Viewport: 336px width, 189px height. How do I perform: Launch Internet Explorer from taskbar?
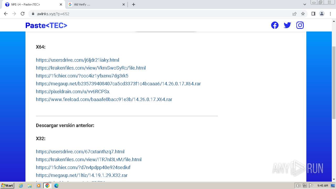click(x=21, y=186)
